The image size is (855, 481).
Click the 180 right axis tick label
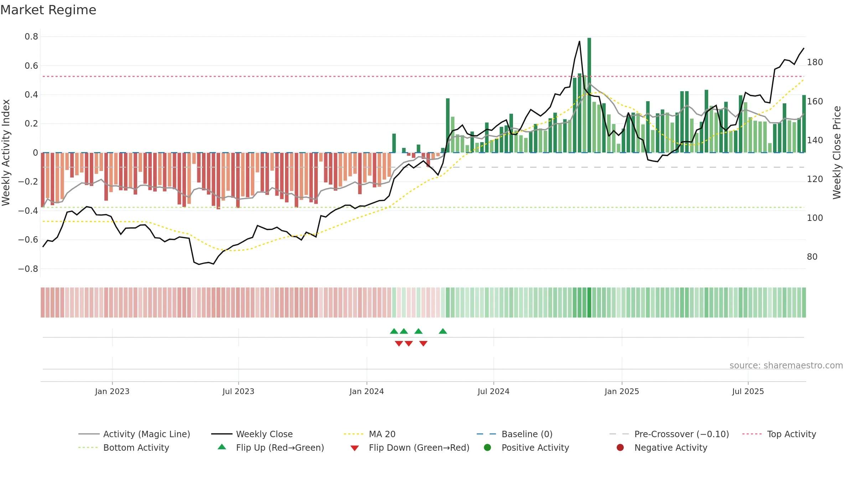pos(815,62)
